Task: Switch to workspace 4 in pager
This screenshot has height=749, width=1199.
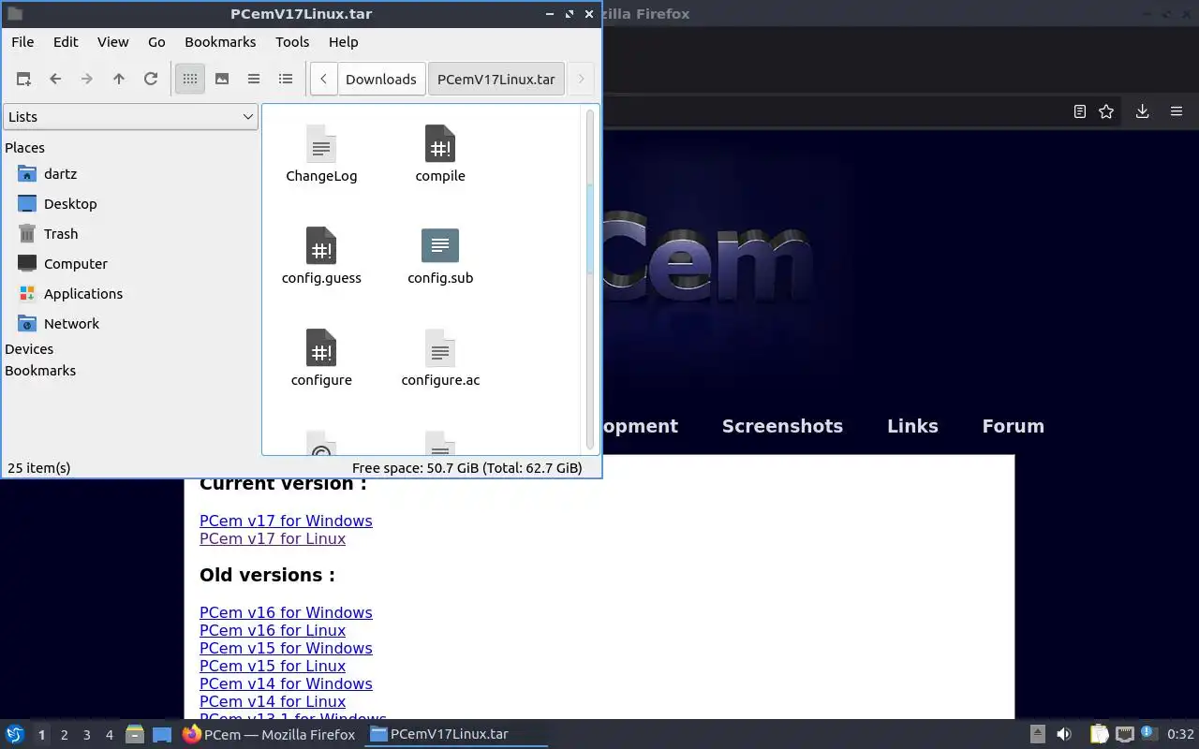Action: 110,735
